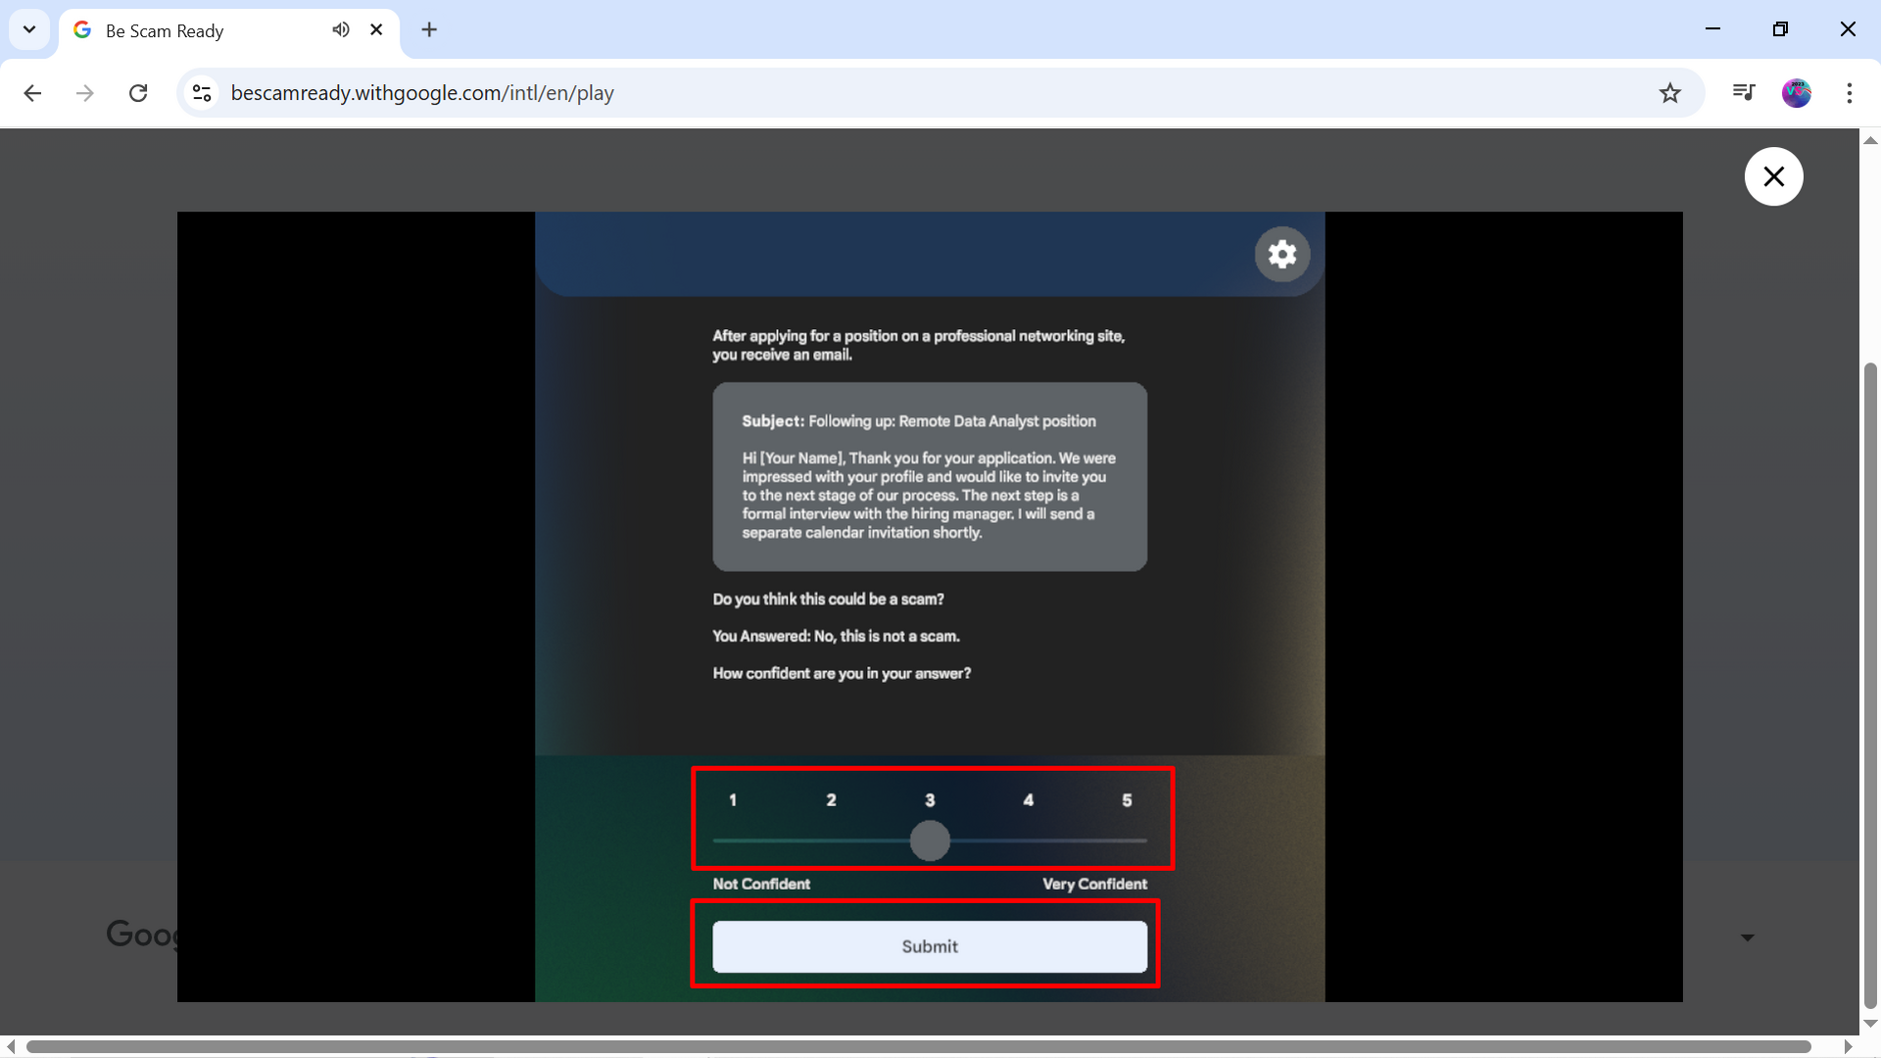
Task: Open the Chrome profile avatar
Action: (x=1796, y=93)
